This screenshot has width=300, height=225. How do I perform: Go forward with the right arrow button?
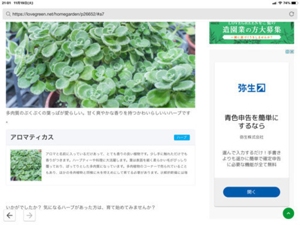(x=29, y=216)
